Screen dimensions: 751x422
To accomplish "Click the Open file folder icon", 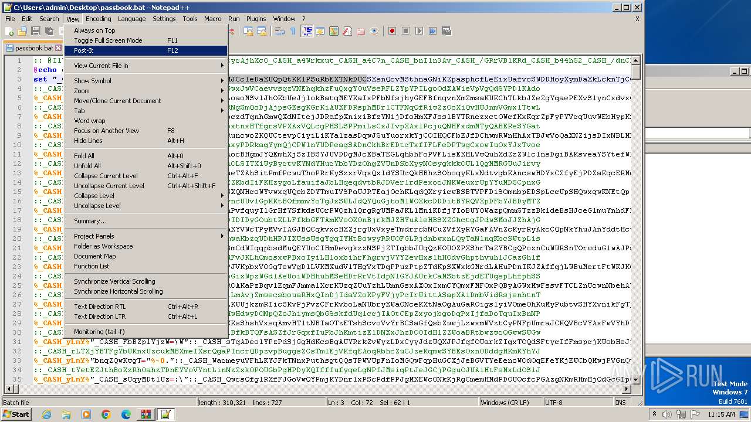I will 22,31.
